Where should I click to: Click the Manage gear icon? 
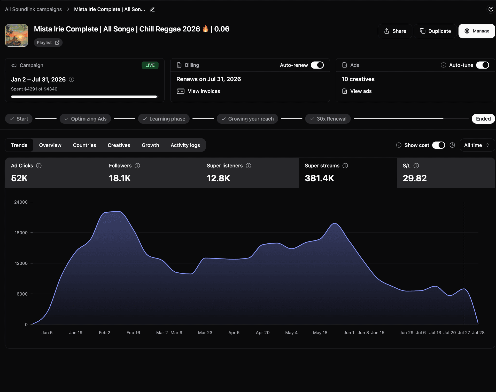(467, 31)
